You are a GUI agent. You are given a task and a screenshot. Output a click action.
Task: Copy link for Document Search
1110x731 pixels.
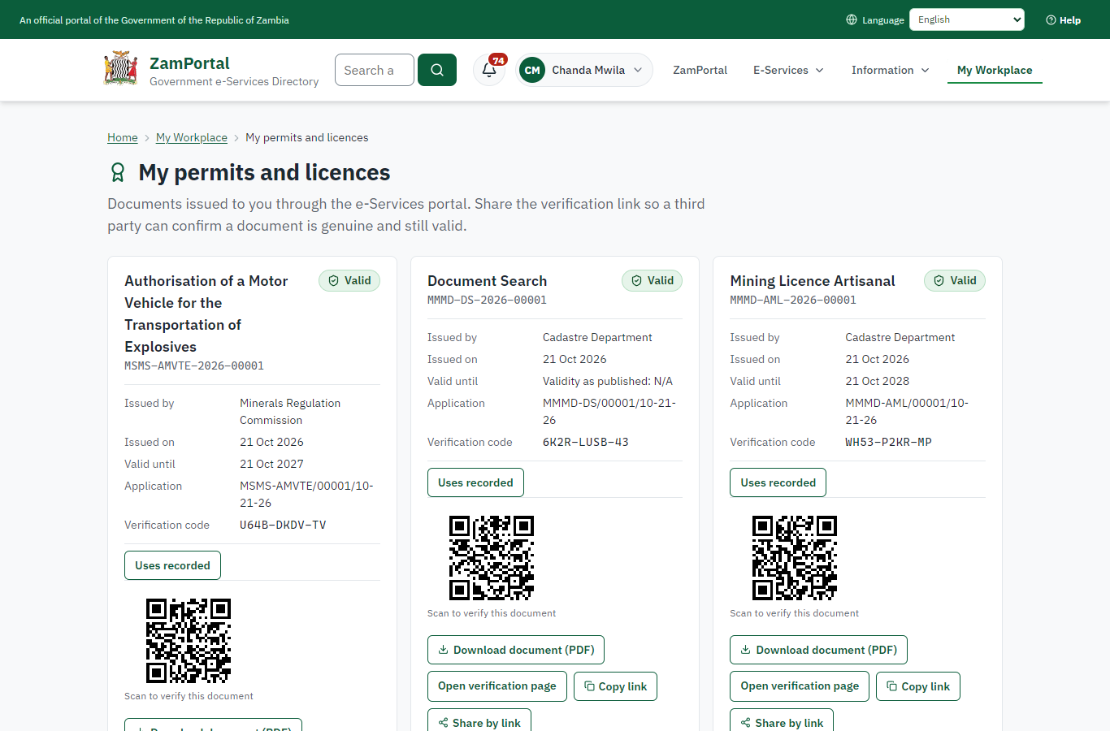615,686
